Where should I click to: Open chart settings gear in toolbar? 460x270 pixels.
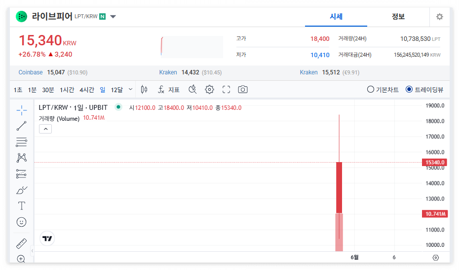point(209,90)
